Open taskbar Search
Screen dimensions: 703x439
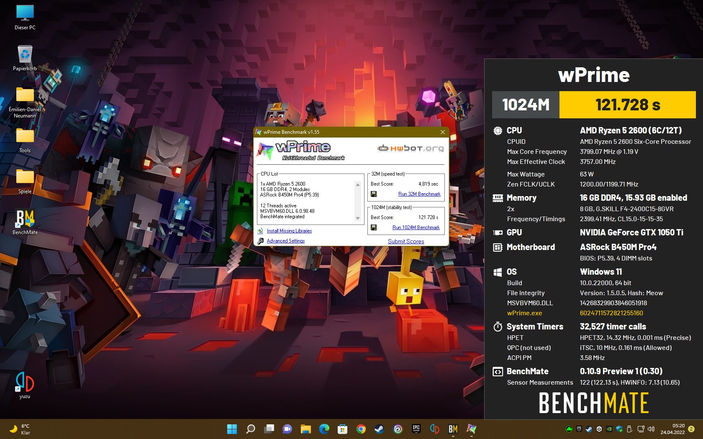coord(250,429)
